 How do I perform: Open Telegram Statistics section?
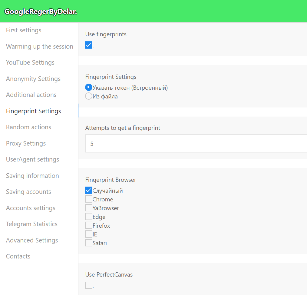click(x=32, y=224)
